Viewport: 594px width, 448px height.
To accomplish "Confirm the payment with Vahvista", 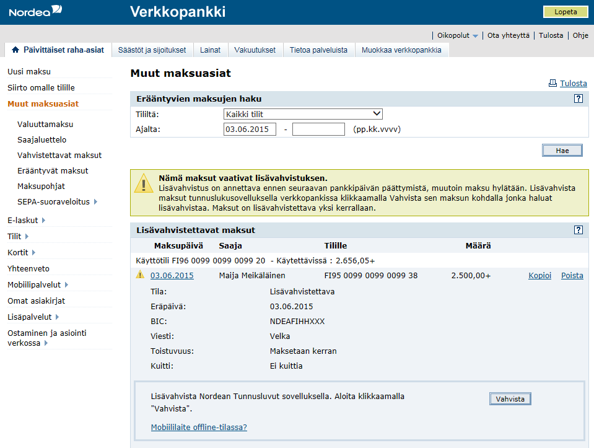I will pos(510,398).
